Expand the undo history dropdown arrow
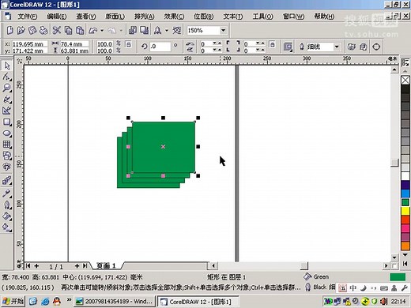Image resolution: width=411 pixels, height=308 pixels. [102, 30]
